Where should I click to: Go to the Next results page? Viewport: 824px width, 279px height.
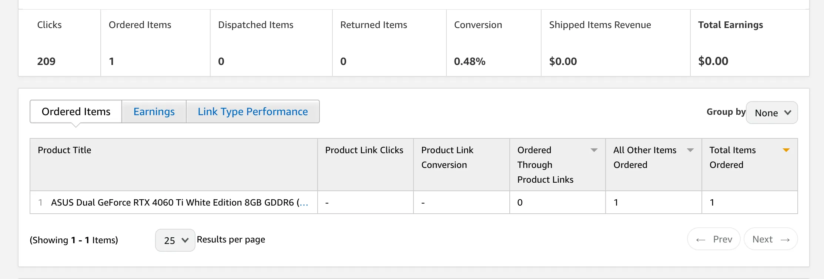click(x=770, y=240)
